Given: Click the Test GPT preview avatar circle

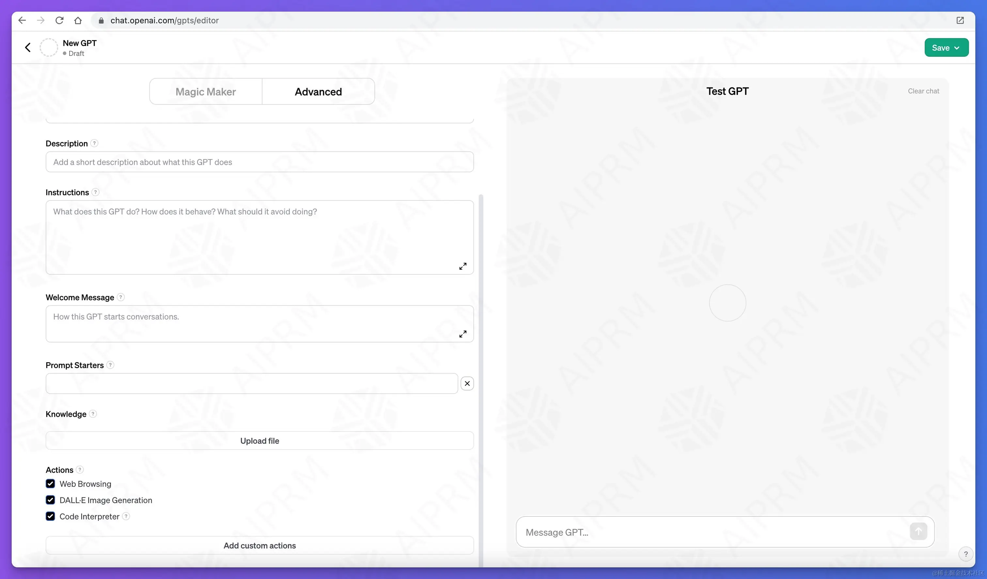Looking at the screenshot, I should pyautogui.click(x=727, y=303).
